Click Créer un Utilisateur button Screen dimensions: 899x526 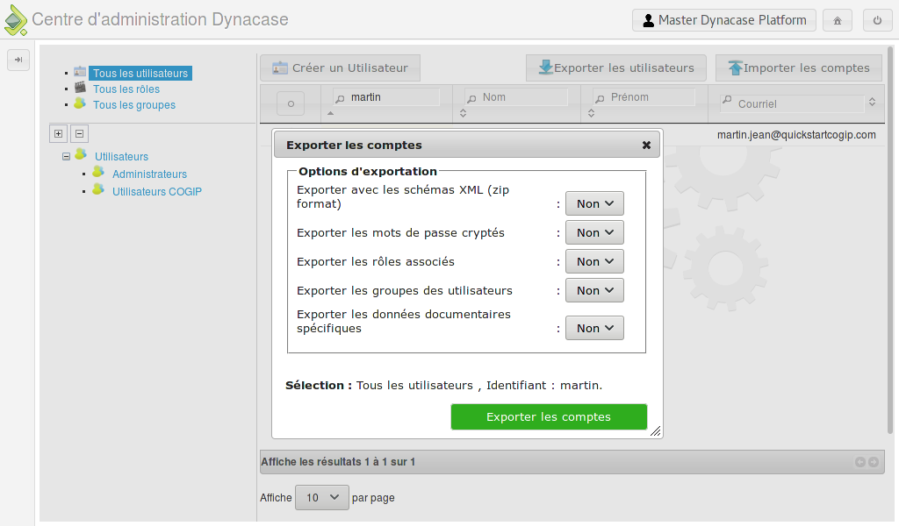coord(340,68)
